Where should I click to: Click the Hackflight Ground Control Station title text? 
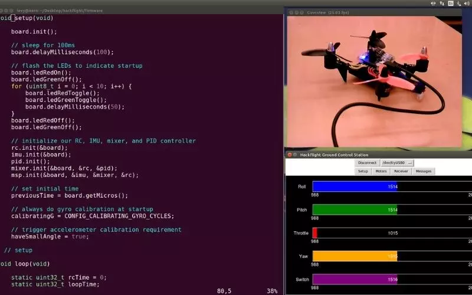334,155
